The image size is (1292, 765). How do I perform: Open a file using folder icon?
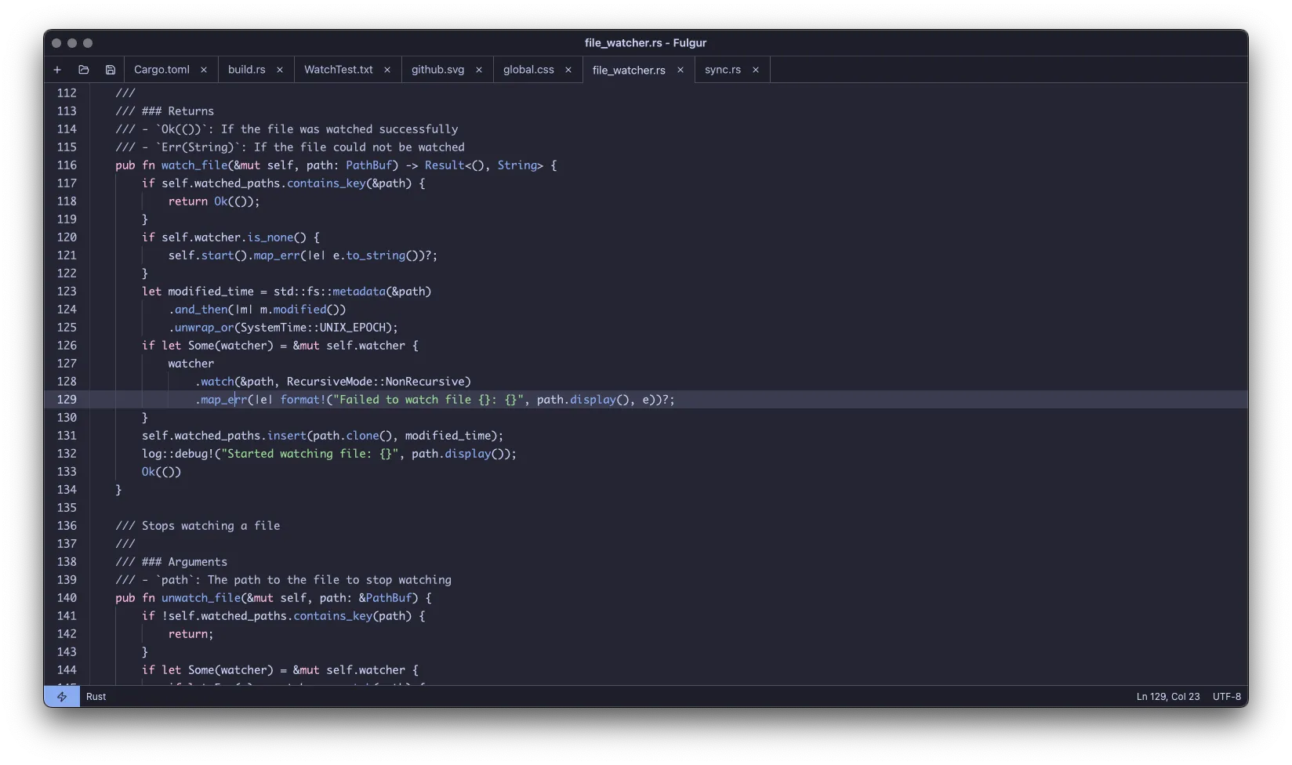point(84,70)
